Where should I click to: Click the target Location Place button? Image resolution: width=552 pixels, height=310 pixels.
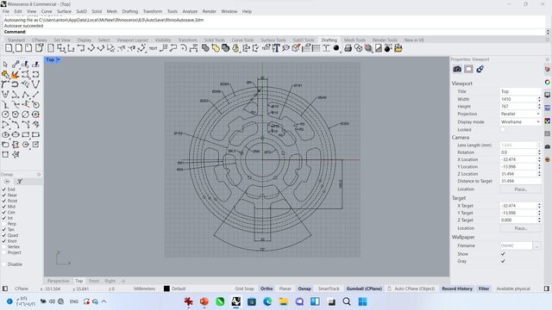click(520, 228)
